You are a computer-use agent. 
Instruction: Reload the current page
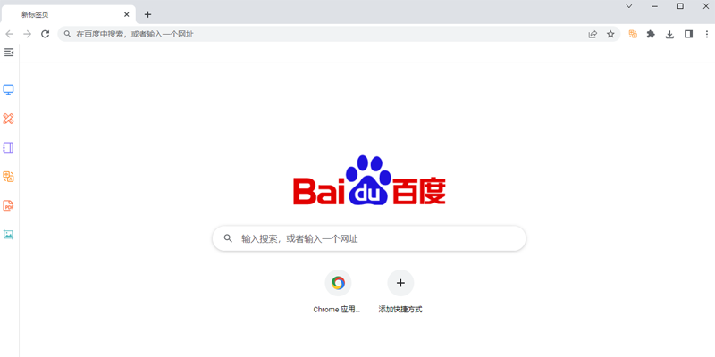(x=46, y=34)
